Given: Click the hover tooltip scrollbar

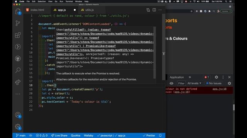Looking at the screenshot, I should coord(154,53).
